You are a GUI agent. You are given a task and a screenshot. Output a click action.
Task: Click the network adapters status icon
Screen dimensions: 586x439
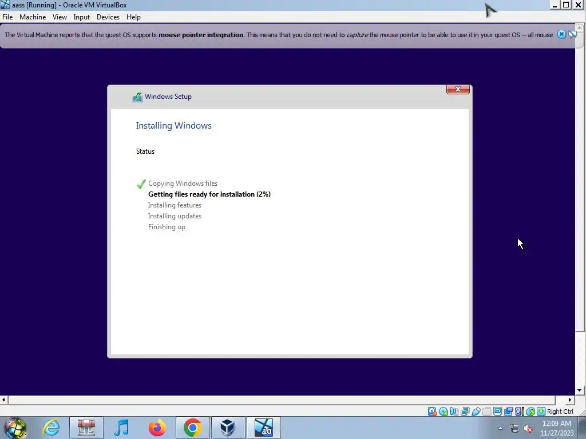click(x=465, y=412)
